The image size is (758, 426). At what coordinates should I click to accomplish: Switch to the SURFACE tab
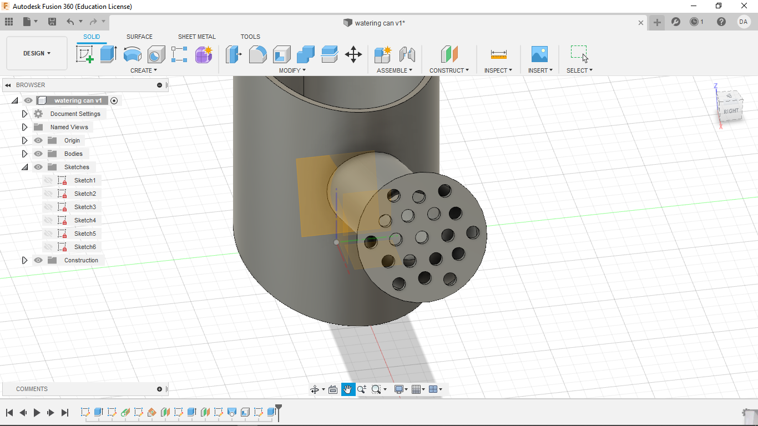click(x=139, y=37)
